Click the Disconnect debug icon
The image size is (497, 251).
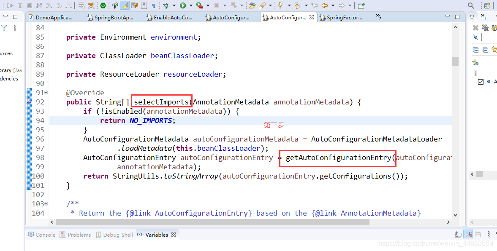point(39,5)
